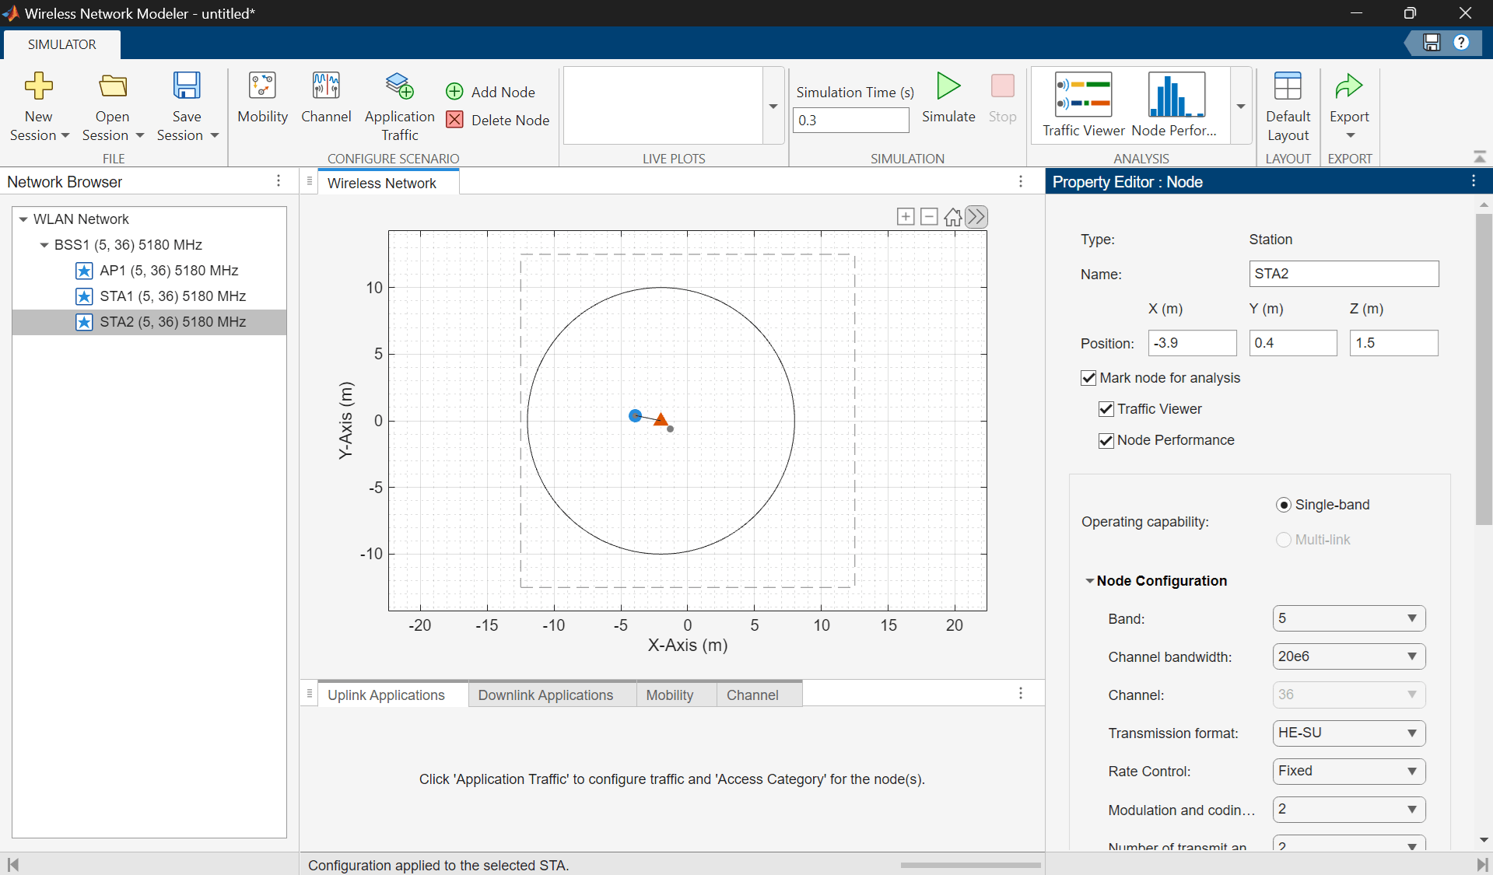Reset to Default Layout

pos(1288,105)
